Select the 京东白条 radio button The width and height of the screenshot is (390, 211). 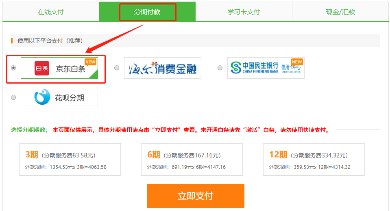[13, 68]
